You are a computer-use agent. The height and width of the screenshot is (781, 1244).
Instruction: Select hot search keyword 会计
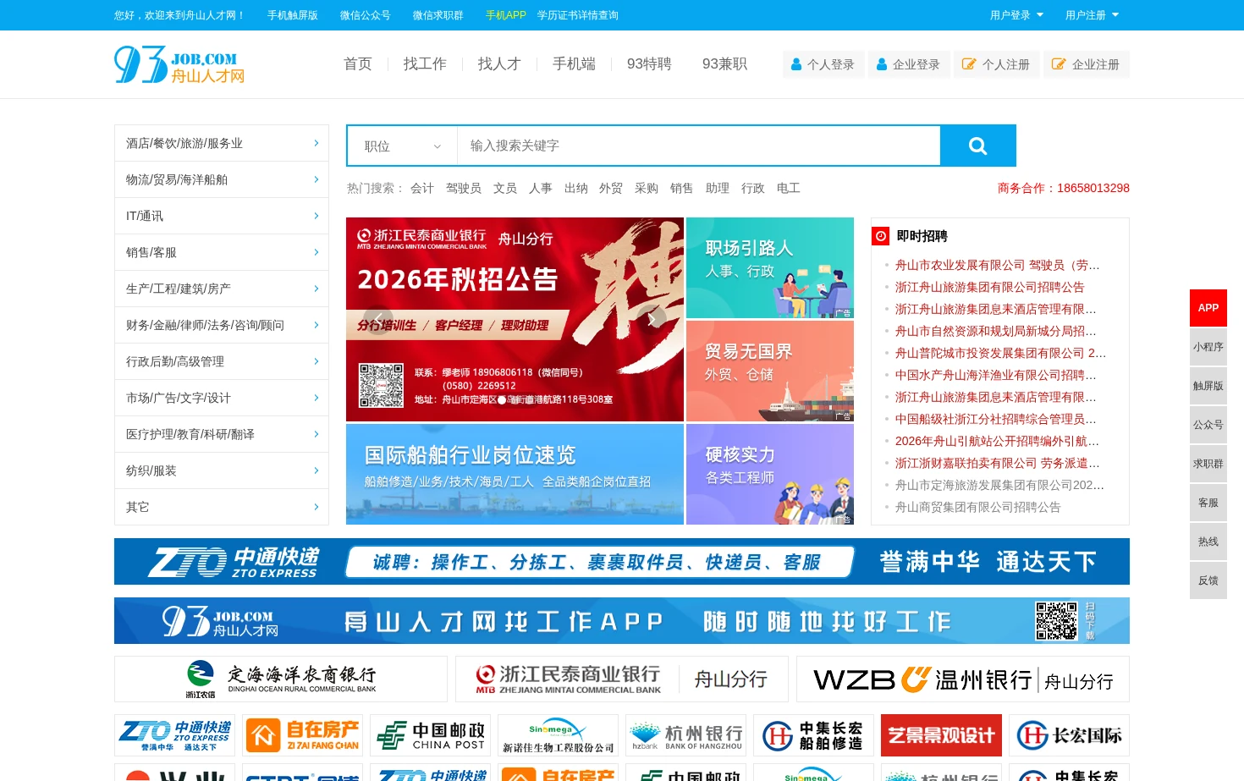[422, 188]
